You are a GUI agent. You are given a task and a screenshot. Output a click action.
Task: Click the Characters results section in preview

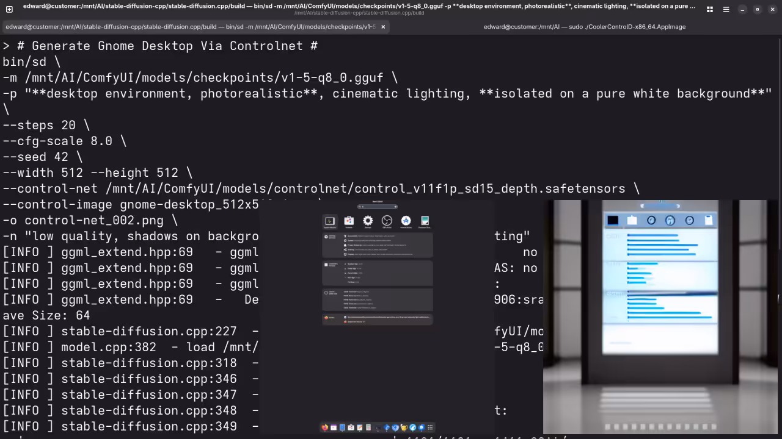[x=377, y=273]
